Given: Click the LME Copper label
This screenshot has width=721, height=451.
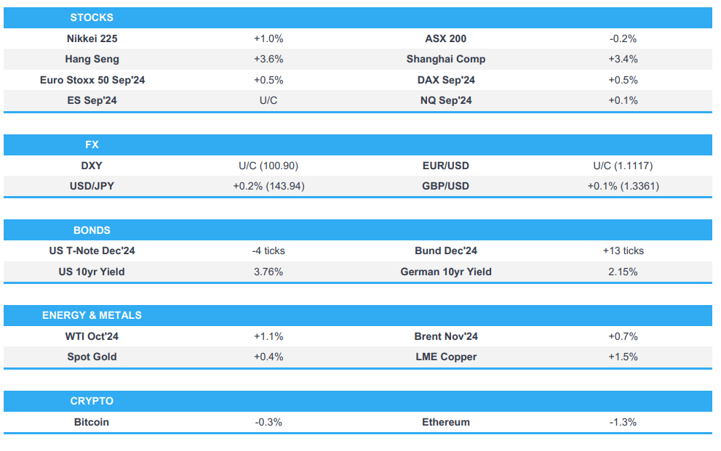Looking at the screenshot, I should pos(446,357).
